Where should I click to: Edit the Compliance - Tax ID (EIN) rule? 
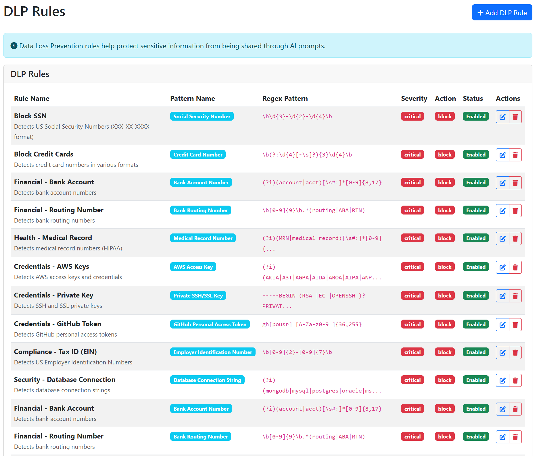[502, 353]
